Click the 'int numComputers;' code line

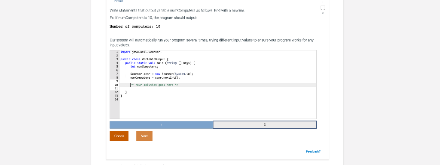tap(144, 67)
